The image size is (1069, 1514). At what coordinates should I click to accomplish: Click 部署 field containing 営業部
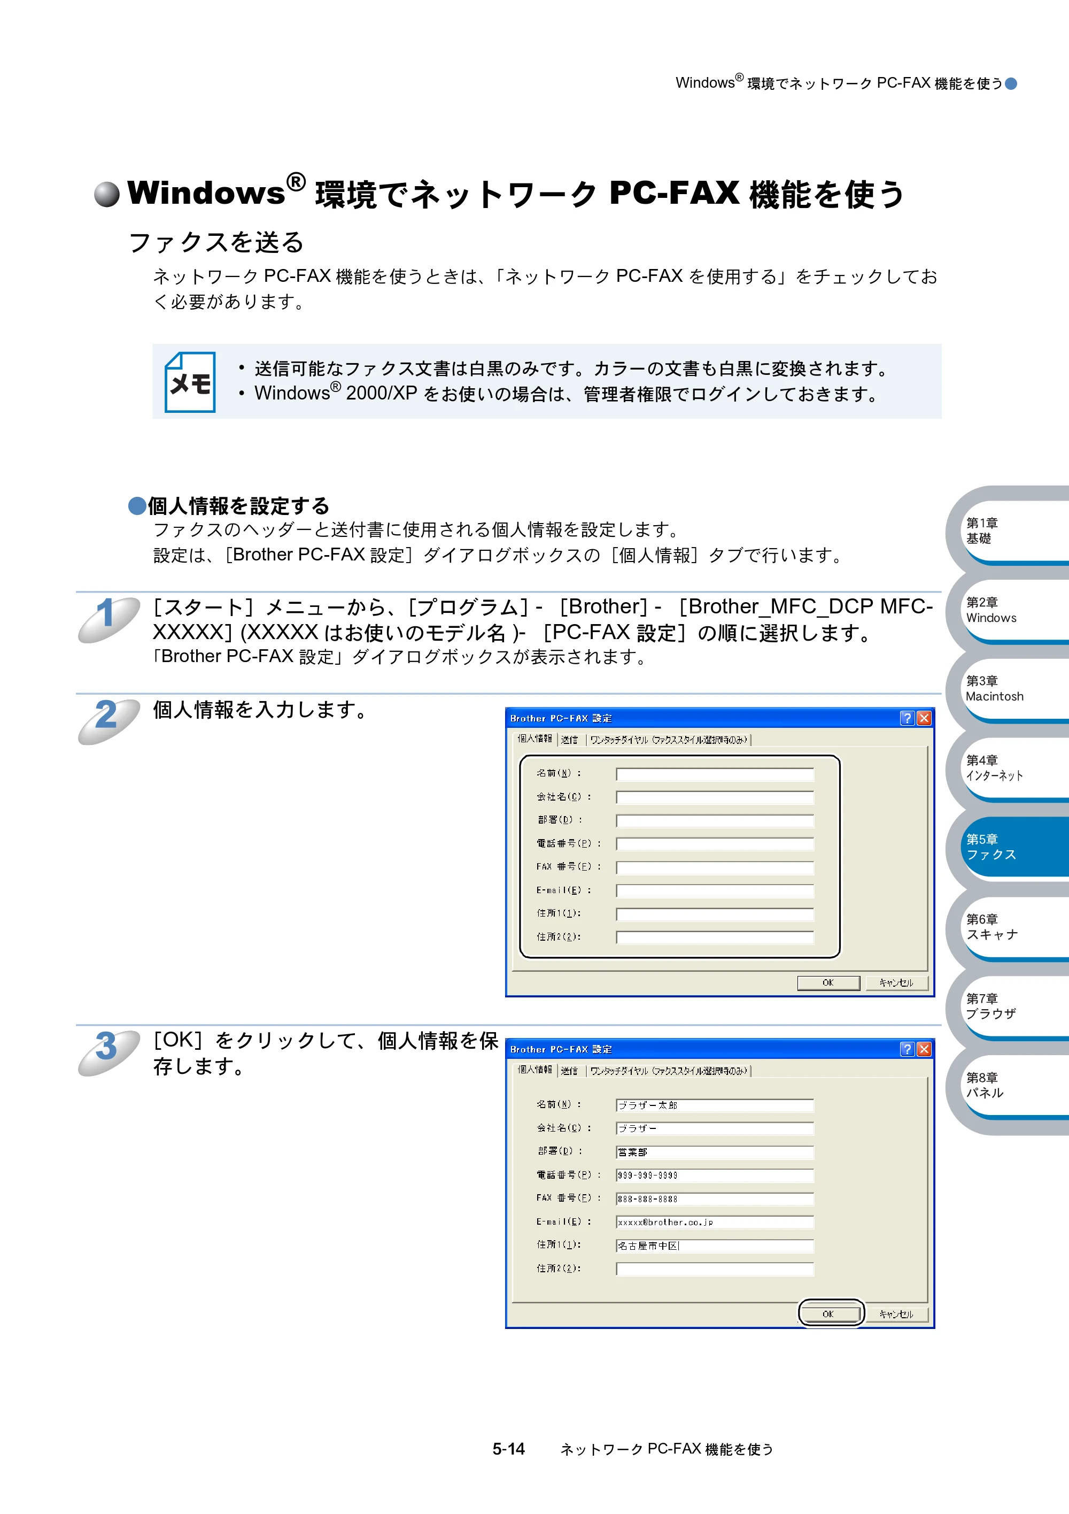click(715, 1152)
